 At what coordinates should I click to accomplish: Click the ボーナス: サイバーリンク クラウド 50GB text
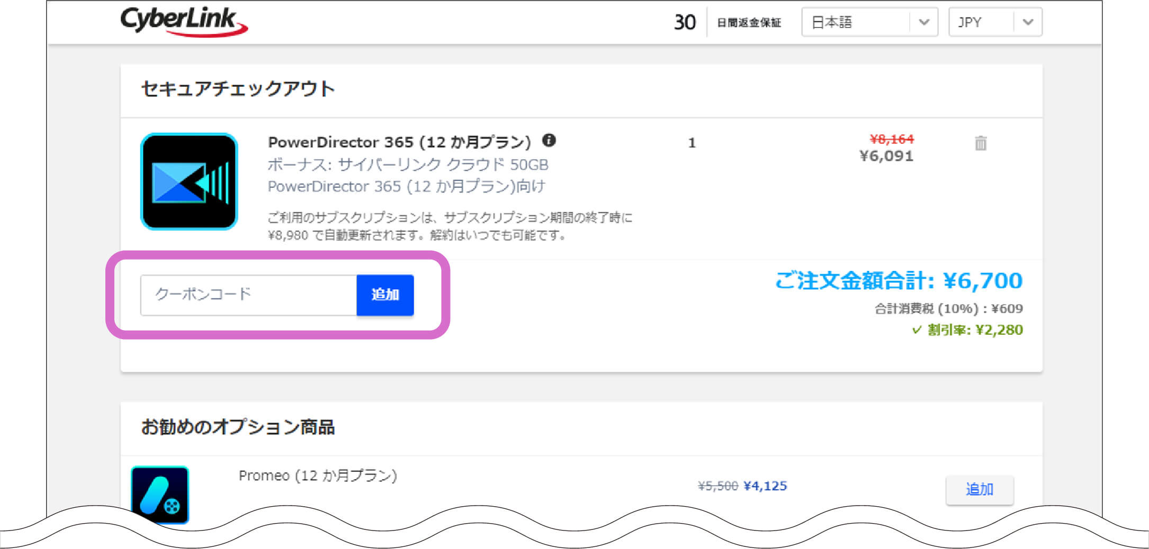pos(408,164)
